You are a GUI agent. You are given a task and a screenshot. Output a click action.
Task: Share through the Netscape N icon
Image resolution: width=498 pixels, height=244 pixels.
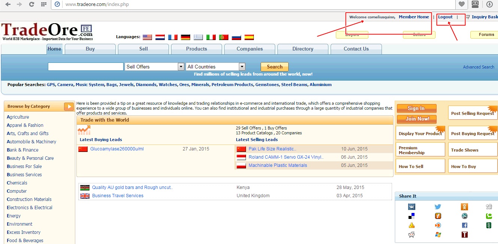[464, 216]
